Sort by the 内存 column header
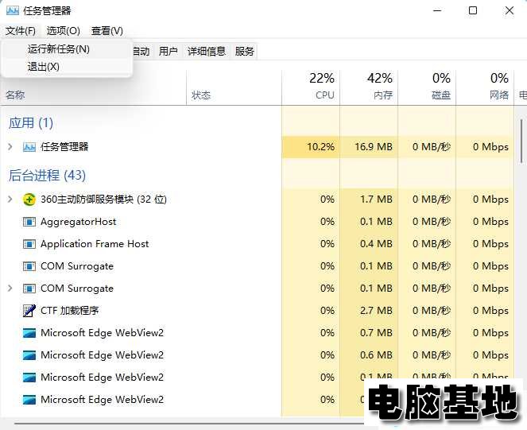 click(369, 87)
